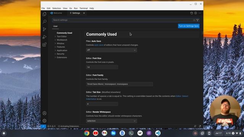Screen dimensions: 244x137
Task: Click the filter settings funnel icon
Action: coord(197,20)
